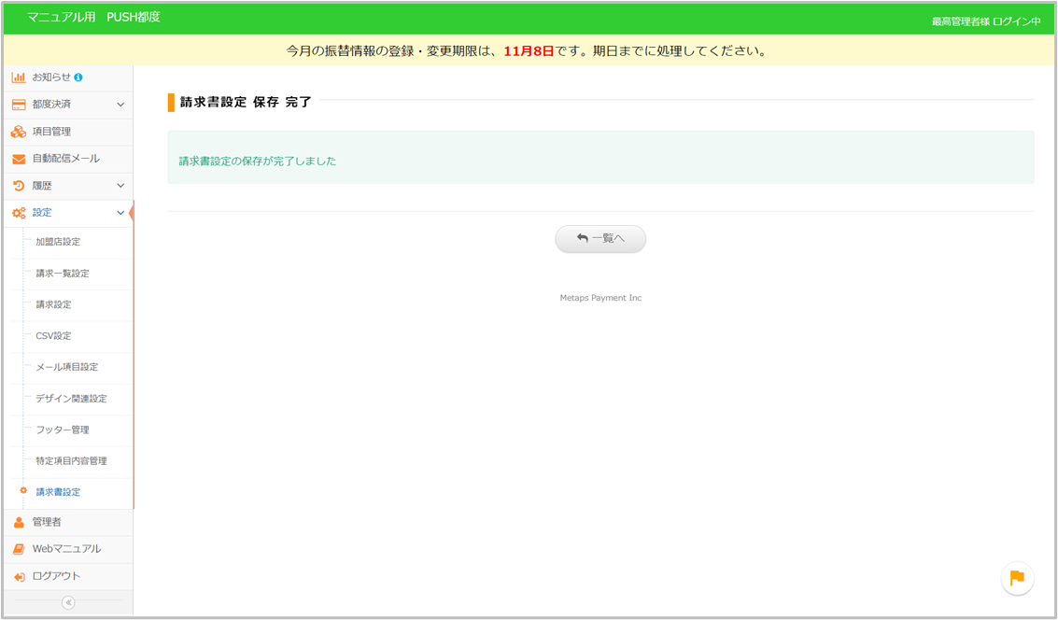
Task: Open CSV設定 in the settings submenu
Action: click(53, 336)
